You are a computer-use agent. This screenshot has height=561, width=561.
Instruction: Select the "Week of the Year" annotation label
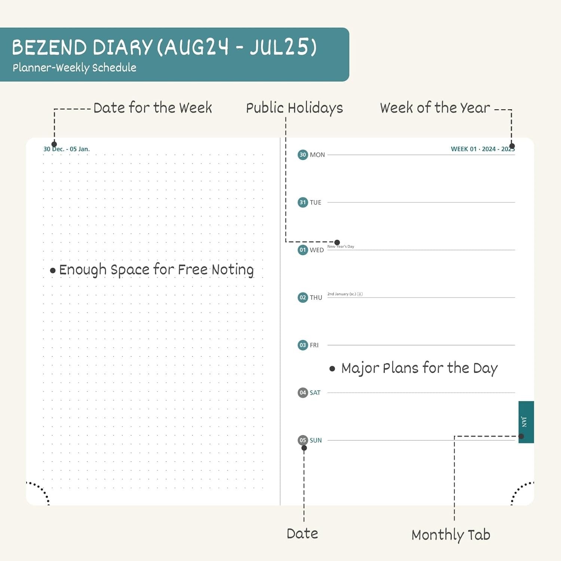pyautogui.click(x=435, y=108)
